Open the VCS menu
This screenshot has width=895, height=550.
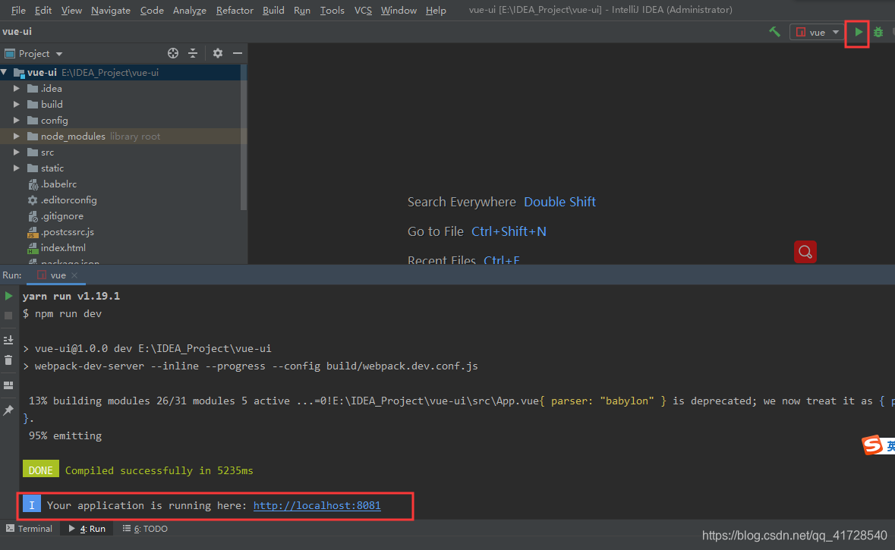363,11
